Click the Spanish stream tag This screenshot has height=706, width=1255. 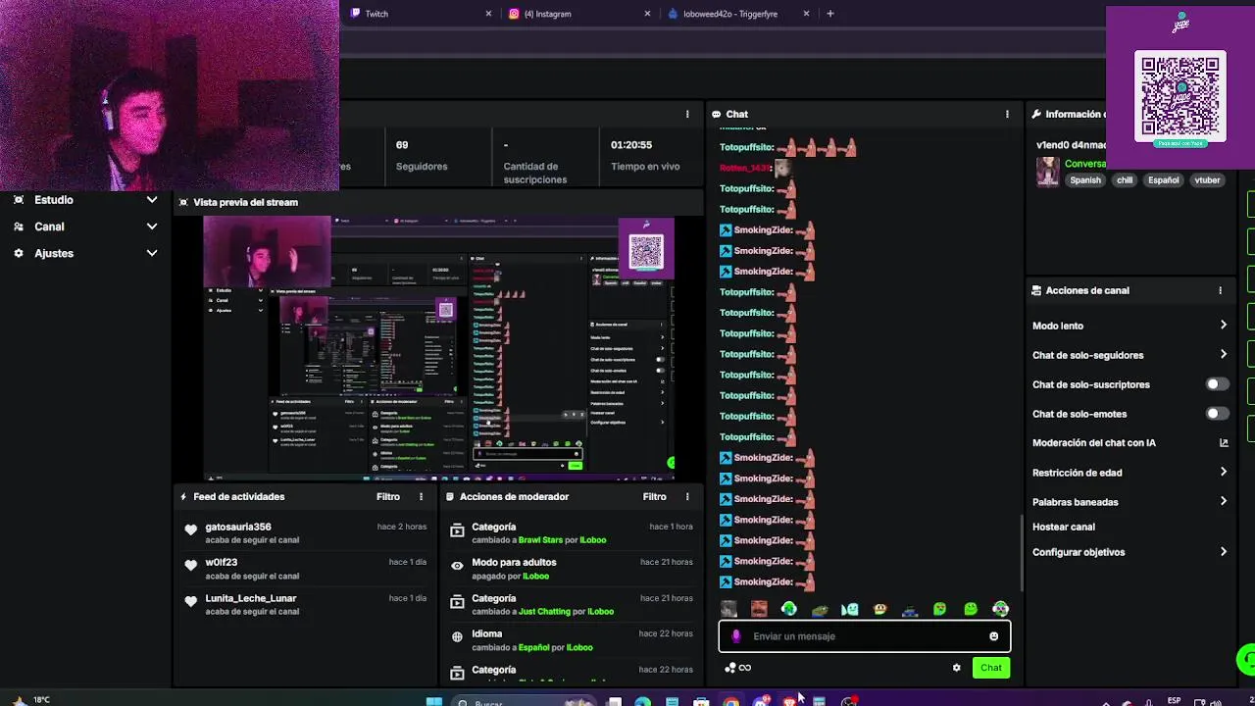click(1085, 180)
